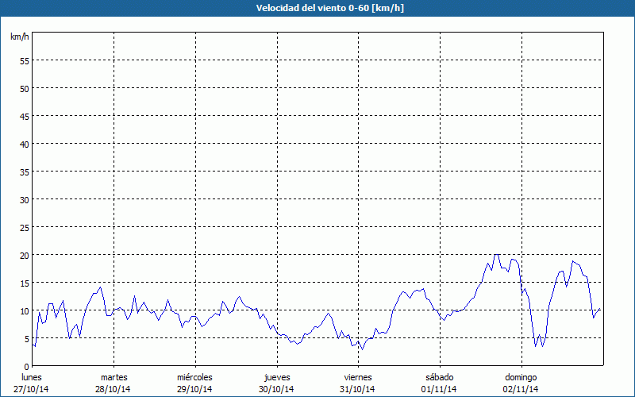Select the "lunes" day label
The height and width of the screenshot is (397, 635).
(x=32, y=377)
